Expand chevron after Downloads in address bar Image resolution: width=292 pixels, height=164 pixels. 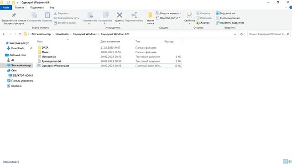(71, 34)
